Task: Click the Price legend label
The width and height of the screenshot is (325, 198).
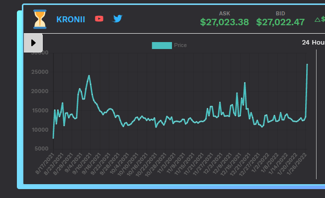Action: (180, 45)
